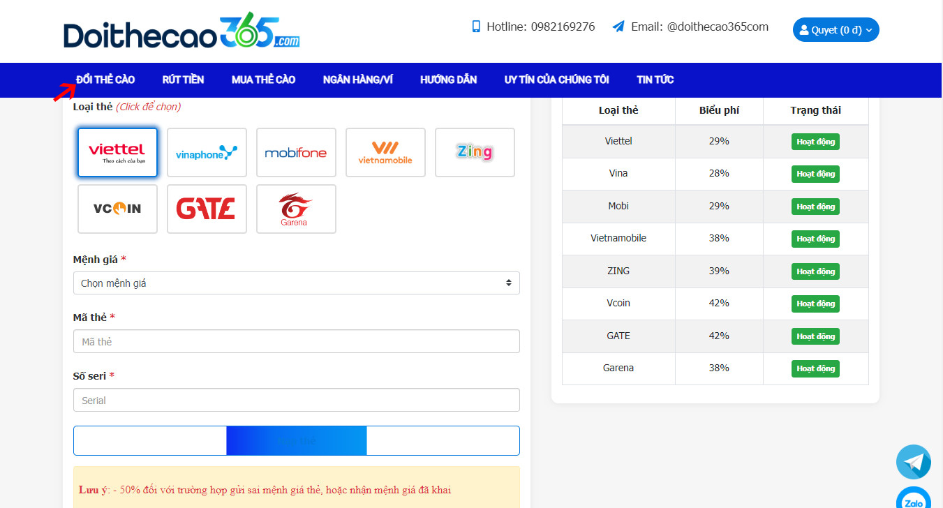Click the blue submit card button
Image resolution: width=943 pixels, height=508 pixels.
coord(297,440)
